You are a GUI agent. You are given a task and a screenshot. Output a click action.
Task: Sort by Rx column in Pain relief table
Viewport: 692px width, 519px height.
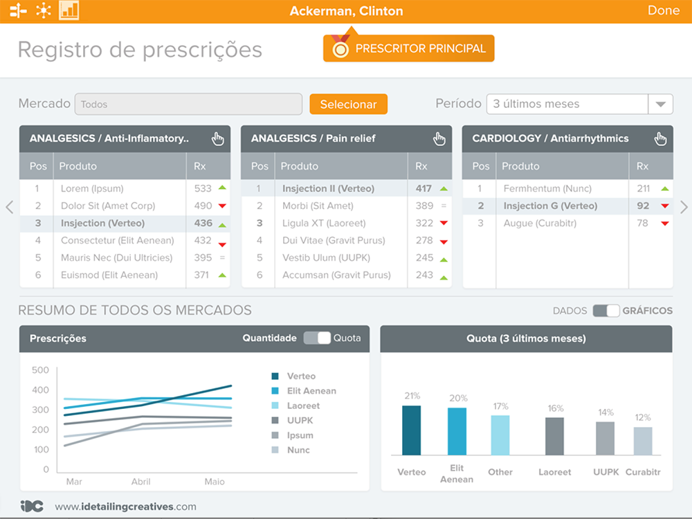pyautogui.click(x=421, y=166)
